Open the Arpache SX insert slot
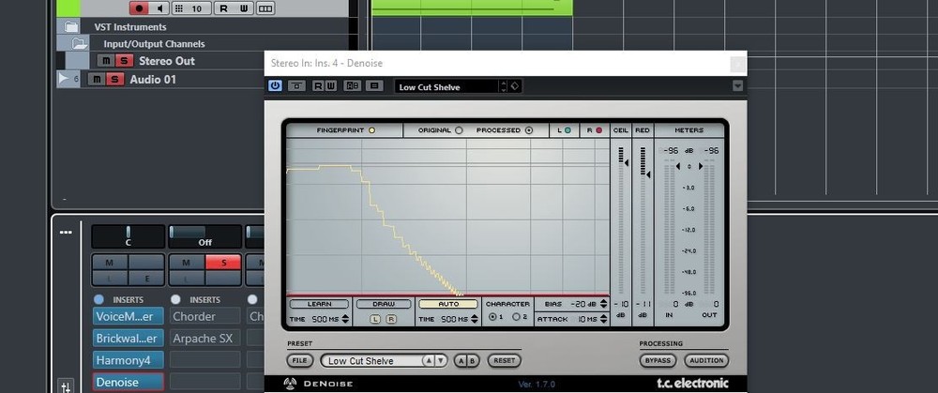Image resolution: width=938 pixels, height=393 pixels. click(x=205, y=338)
